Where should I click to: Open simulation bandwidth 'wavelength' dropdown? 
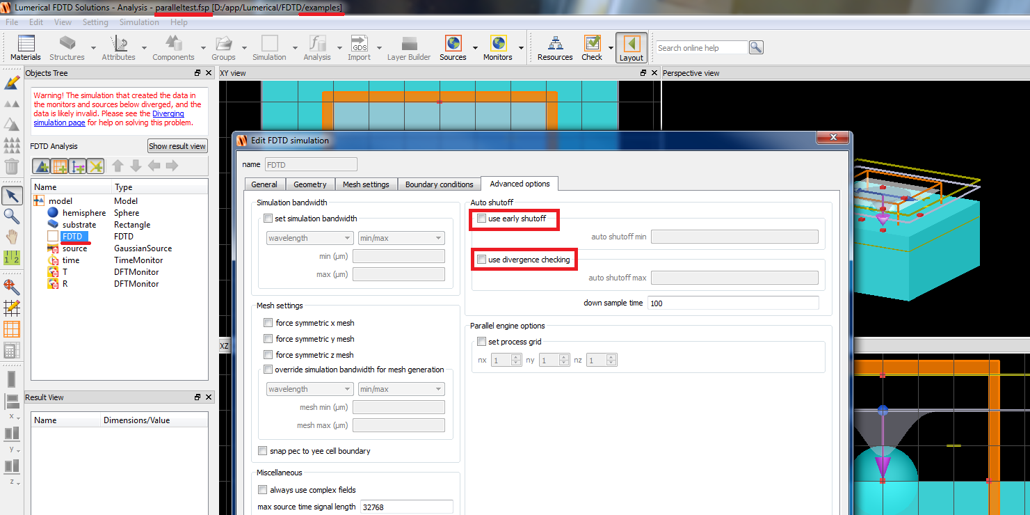310,238
